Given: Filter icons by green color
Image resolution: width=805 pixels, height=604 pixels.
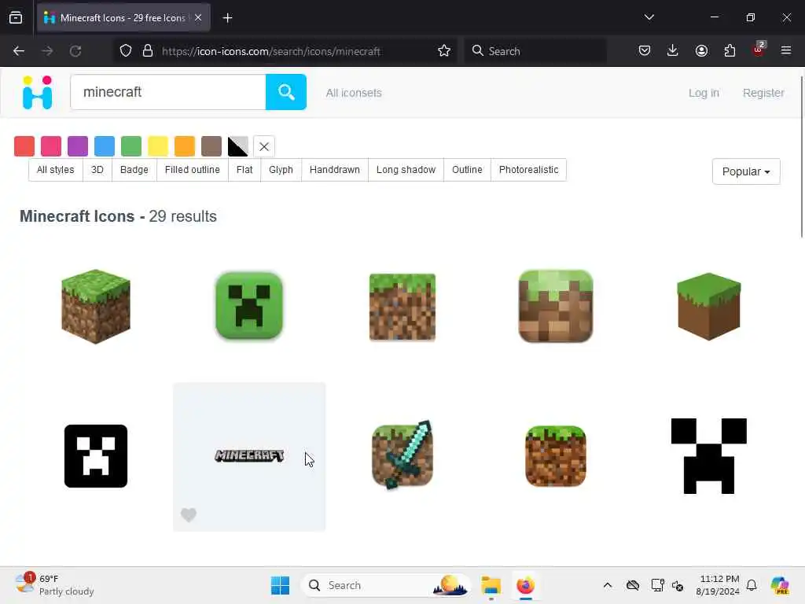Looking at the screenshot, I should point(131,146).
